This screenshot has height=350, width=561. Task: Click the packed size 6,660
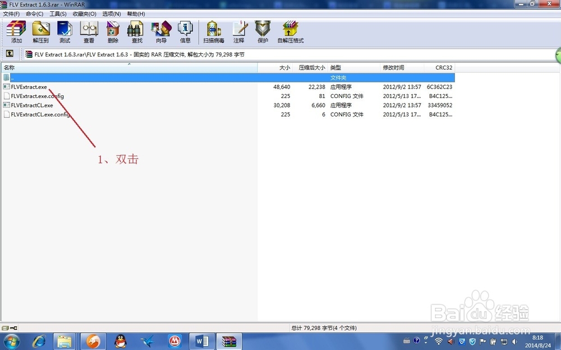point(318,105)
